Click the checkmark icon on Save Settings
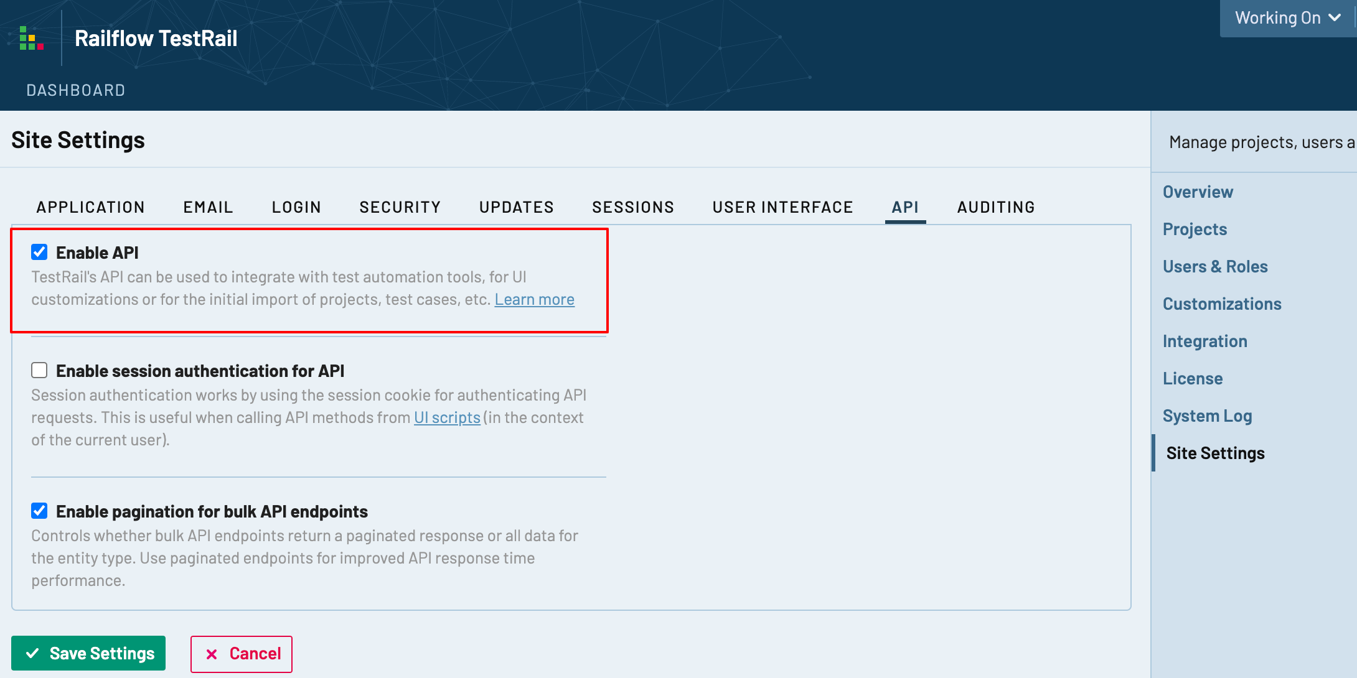This screenshot has height=678, width=1357. (32, 654)
